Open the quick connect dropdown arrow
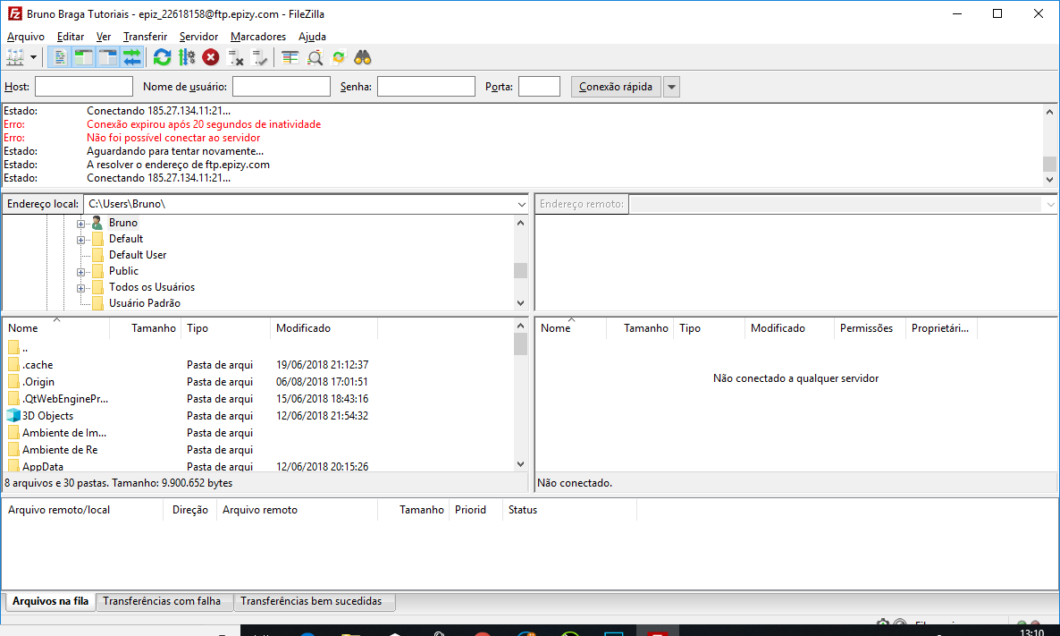This screenshot has height=636, width=1060. 671,86
